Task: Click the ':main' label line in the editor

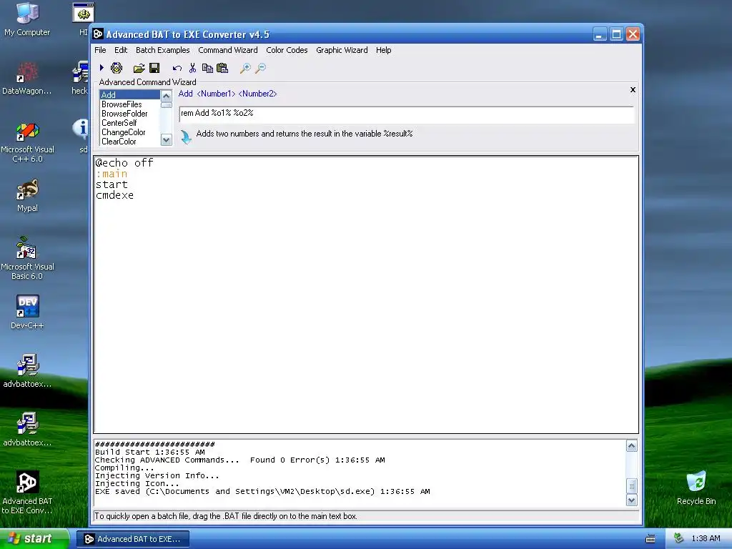Action: pyautogui.click(x=112, y=174)
